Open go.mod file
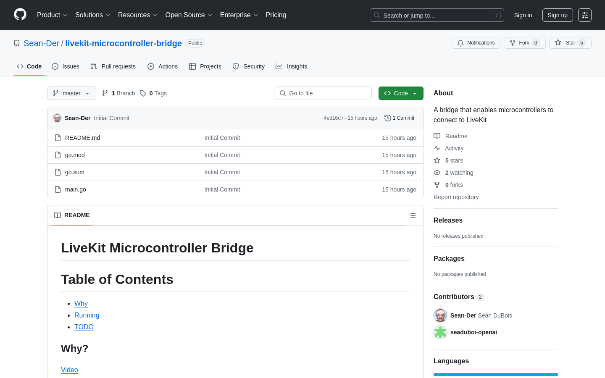 click(75, 155)
